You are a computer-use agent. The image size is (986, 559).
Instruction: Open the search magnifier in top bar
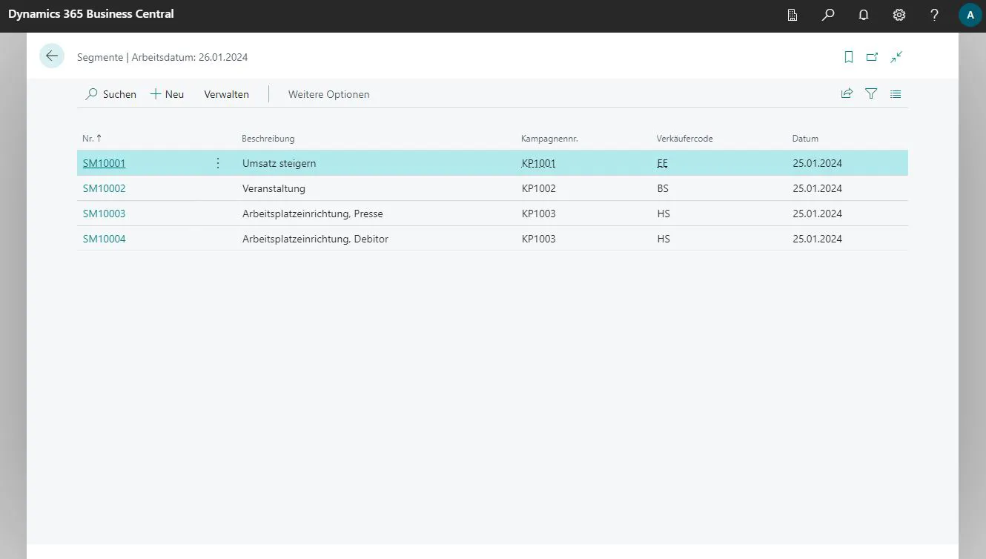828,15
